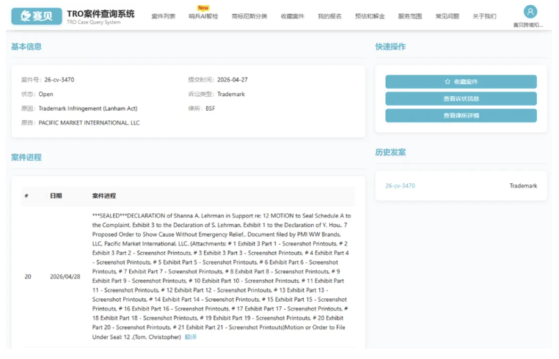Select 服务范围 in the navigation bar
Image resolution: width=559 pixels, height=359 pixels.
(409, 16)
